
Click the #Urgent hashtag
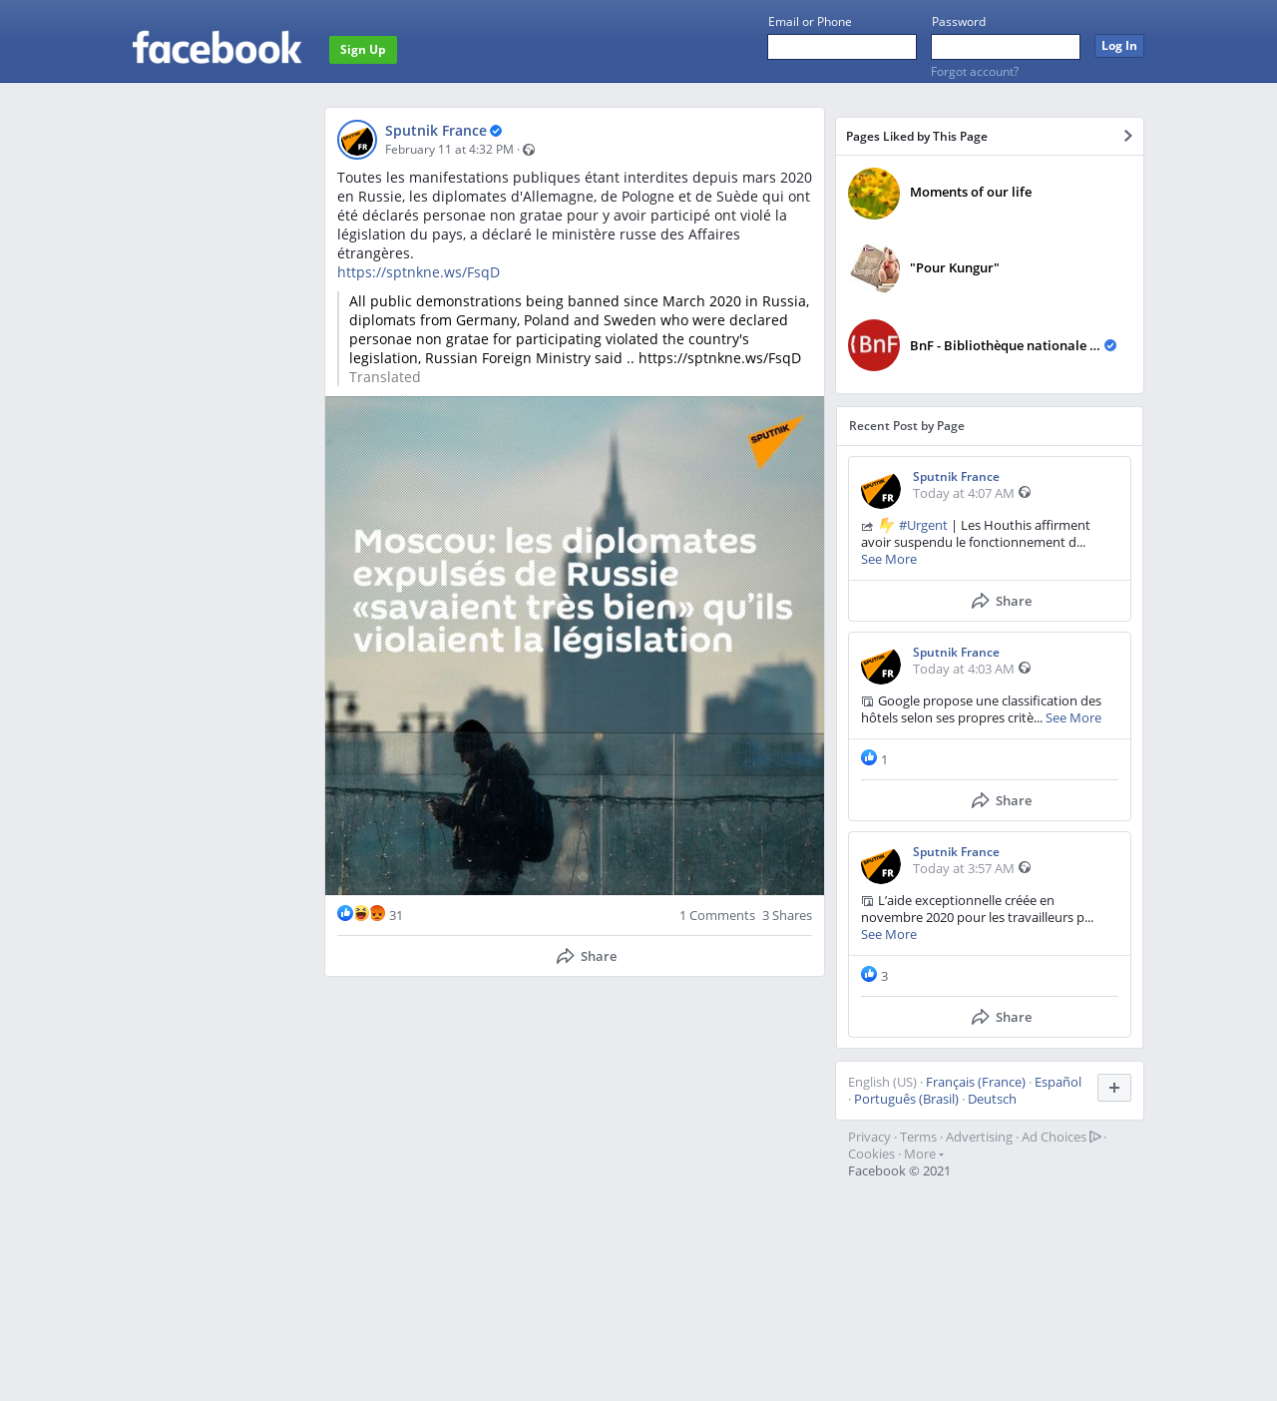[923, 525]
